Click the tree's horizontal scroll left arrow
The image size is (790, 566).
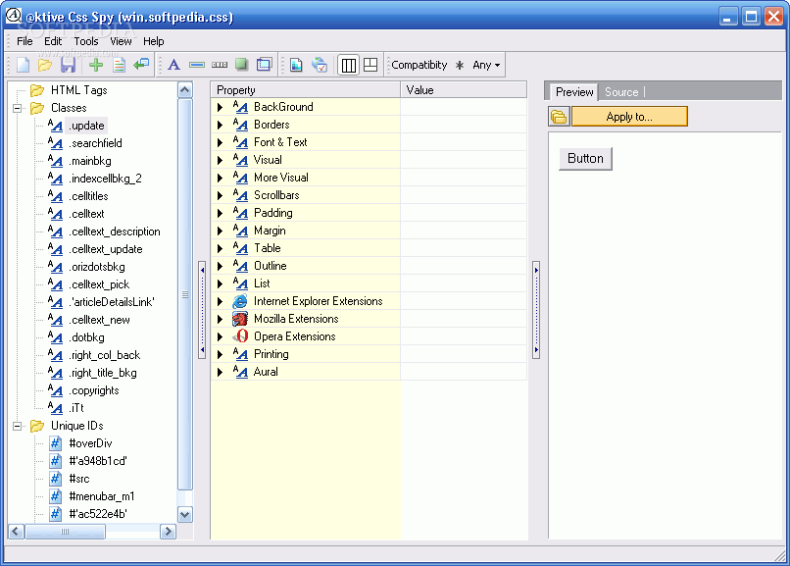pyautogui.click(x=16, y=532)
